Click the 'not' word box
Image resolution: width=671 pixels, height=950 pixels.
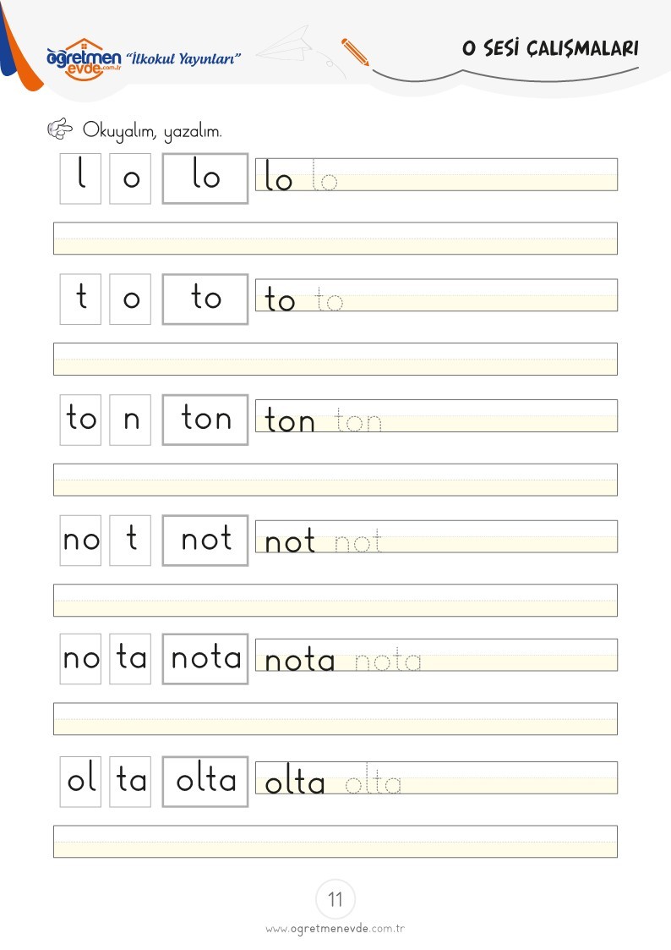(205, 540)
